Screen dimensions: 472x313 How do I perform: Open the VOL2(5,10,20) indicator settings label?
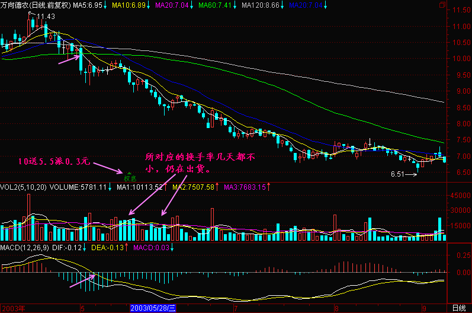click(x=23, y=187)
